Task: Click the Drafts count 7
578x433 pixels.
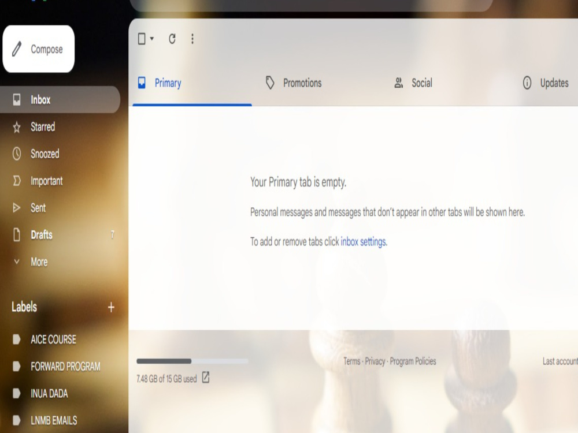Action: [113, 234]
